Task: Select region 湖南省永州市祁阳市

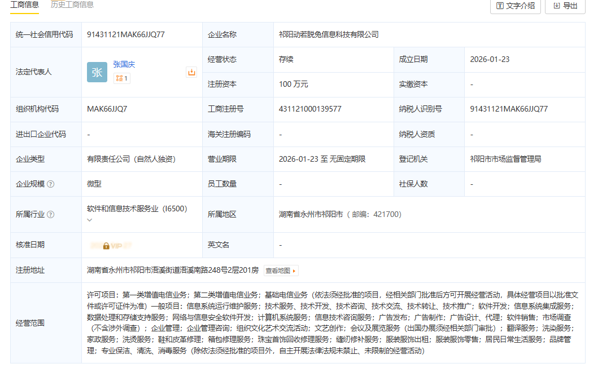Action: tap(311, 215)
